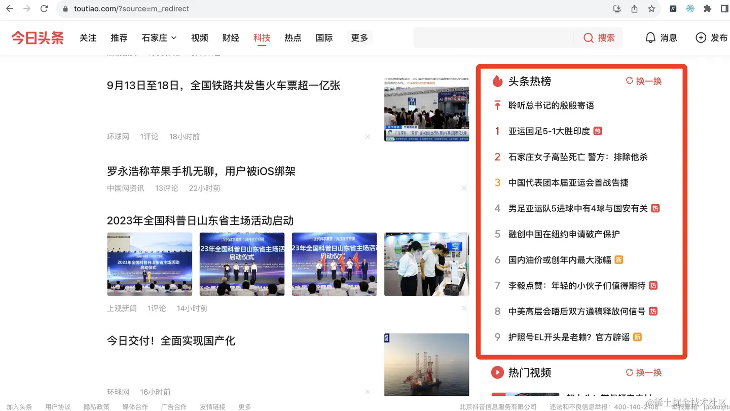Click the teal round extension icon
Viewport: 730px width, 411px height.
(690, 9)
